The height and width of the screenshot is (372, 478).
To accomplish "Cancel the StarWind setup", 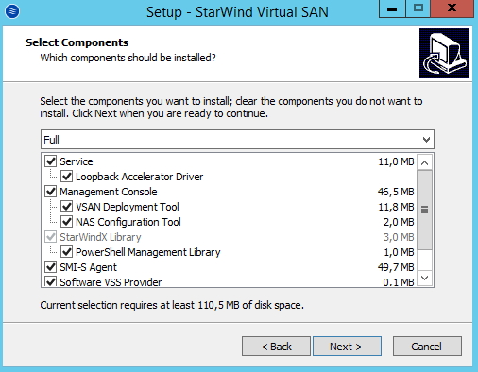I will click(x=427, y=347).
